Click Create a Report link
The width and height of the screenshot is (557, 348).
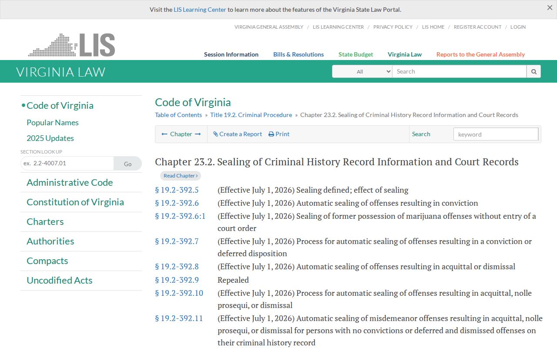coord(238,134)
